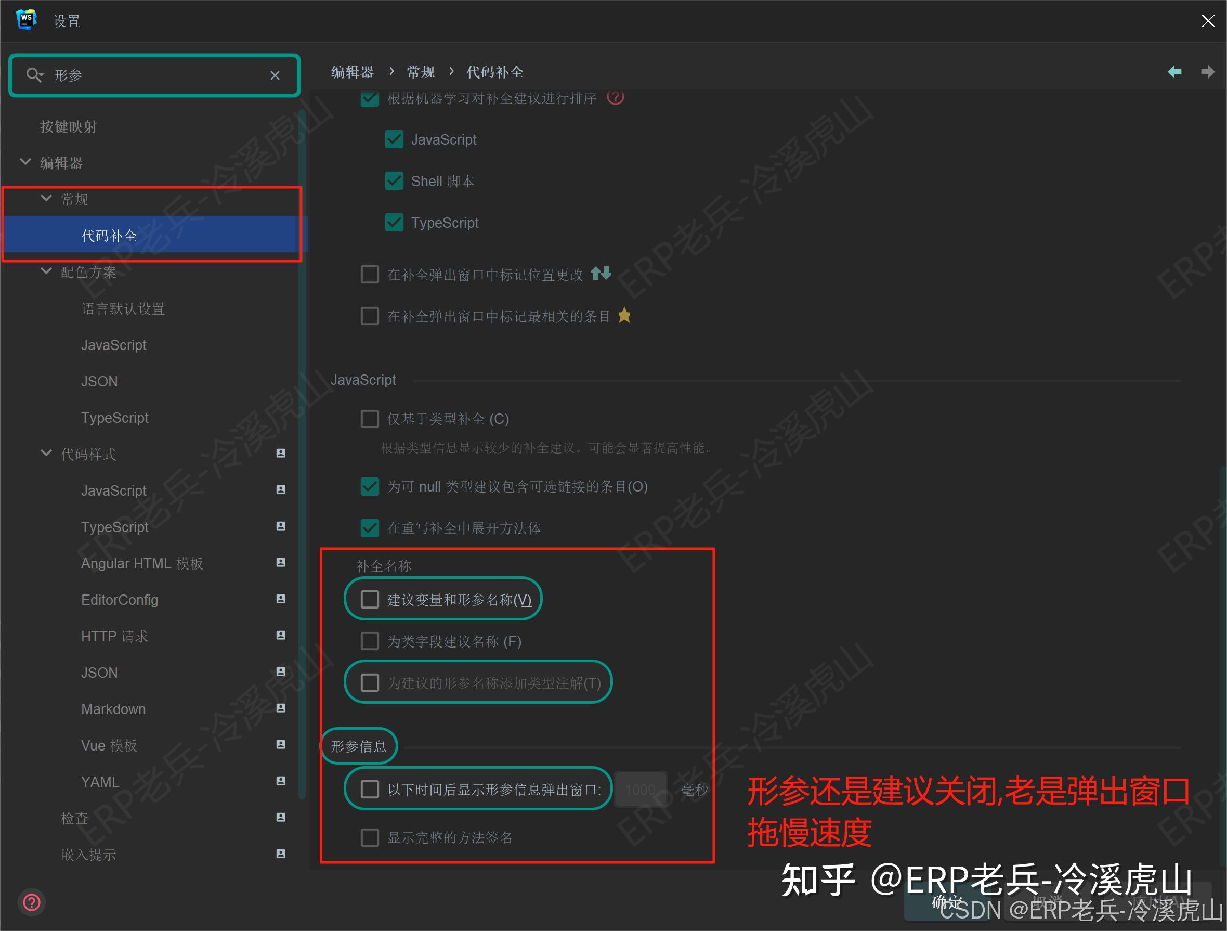Image resolution: width=1227 pixels, height=931 pixels.
Task: Click the back navigation arrow icon
Action: [1174, 72]
